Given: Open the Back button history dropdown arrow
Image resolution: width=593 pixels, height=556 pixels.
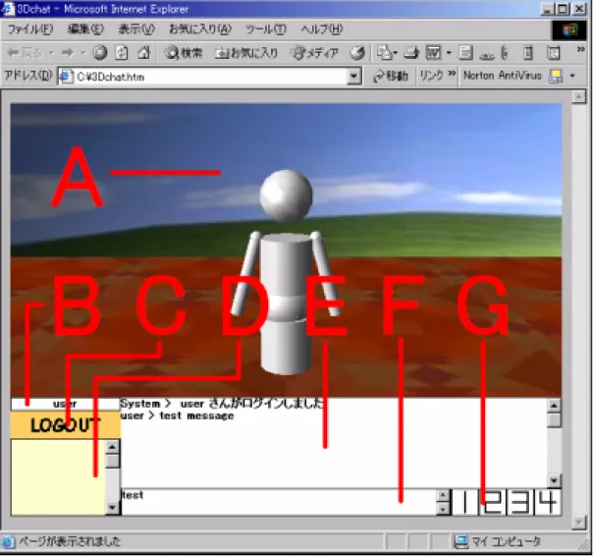Looking at the screenshot, I should pos(51,53).
